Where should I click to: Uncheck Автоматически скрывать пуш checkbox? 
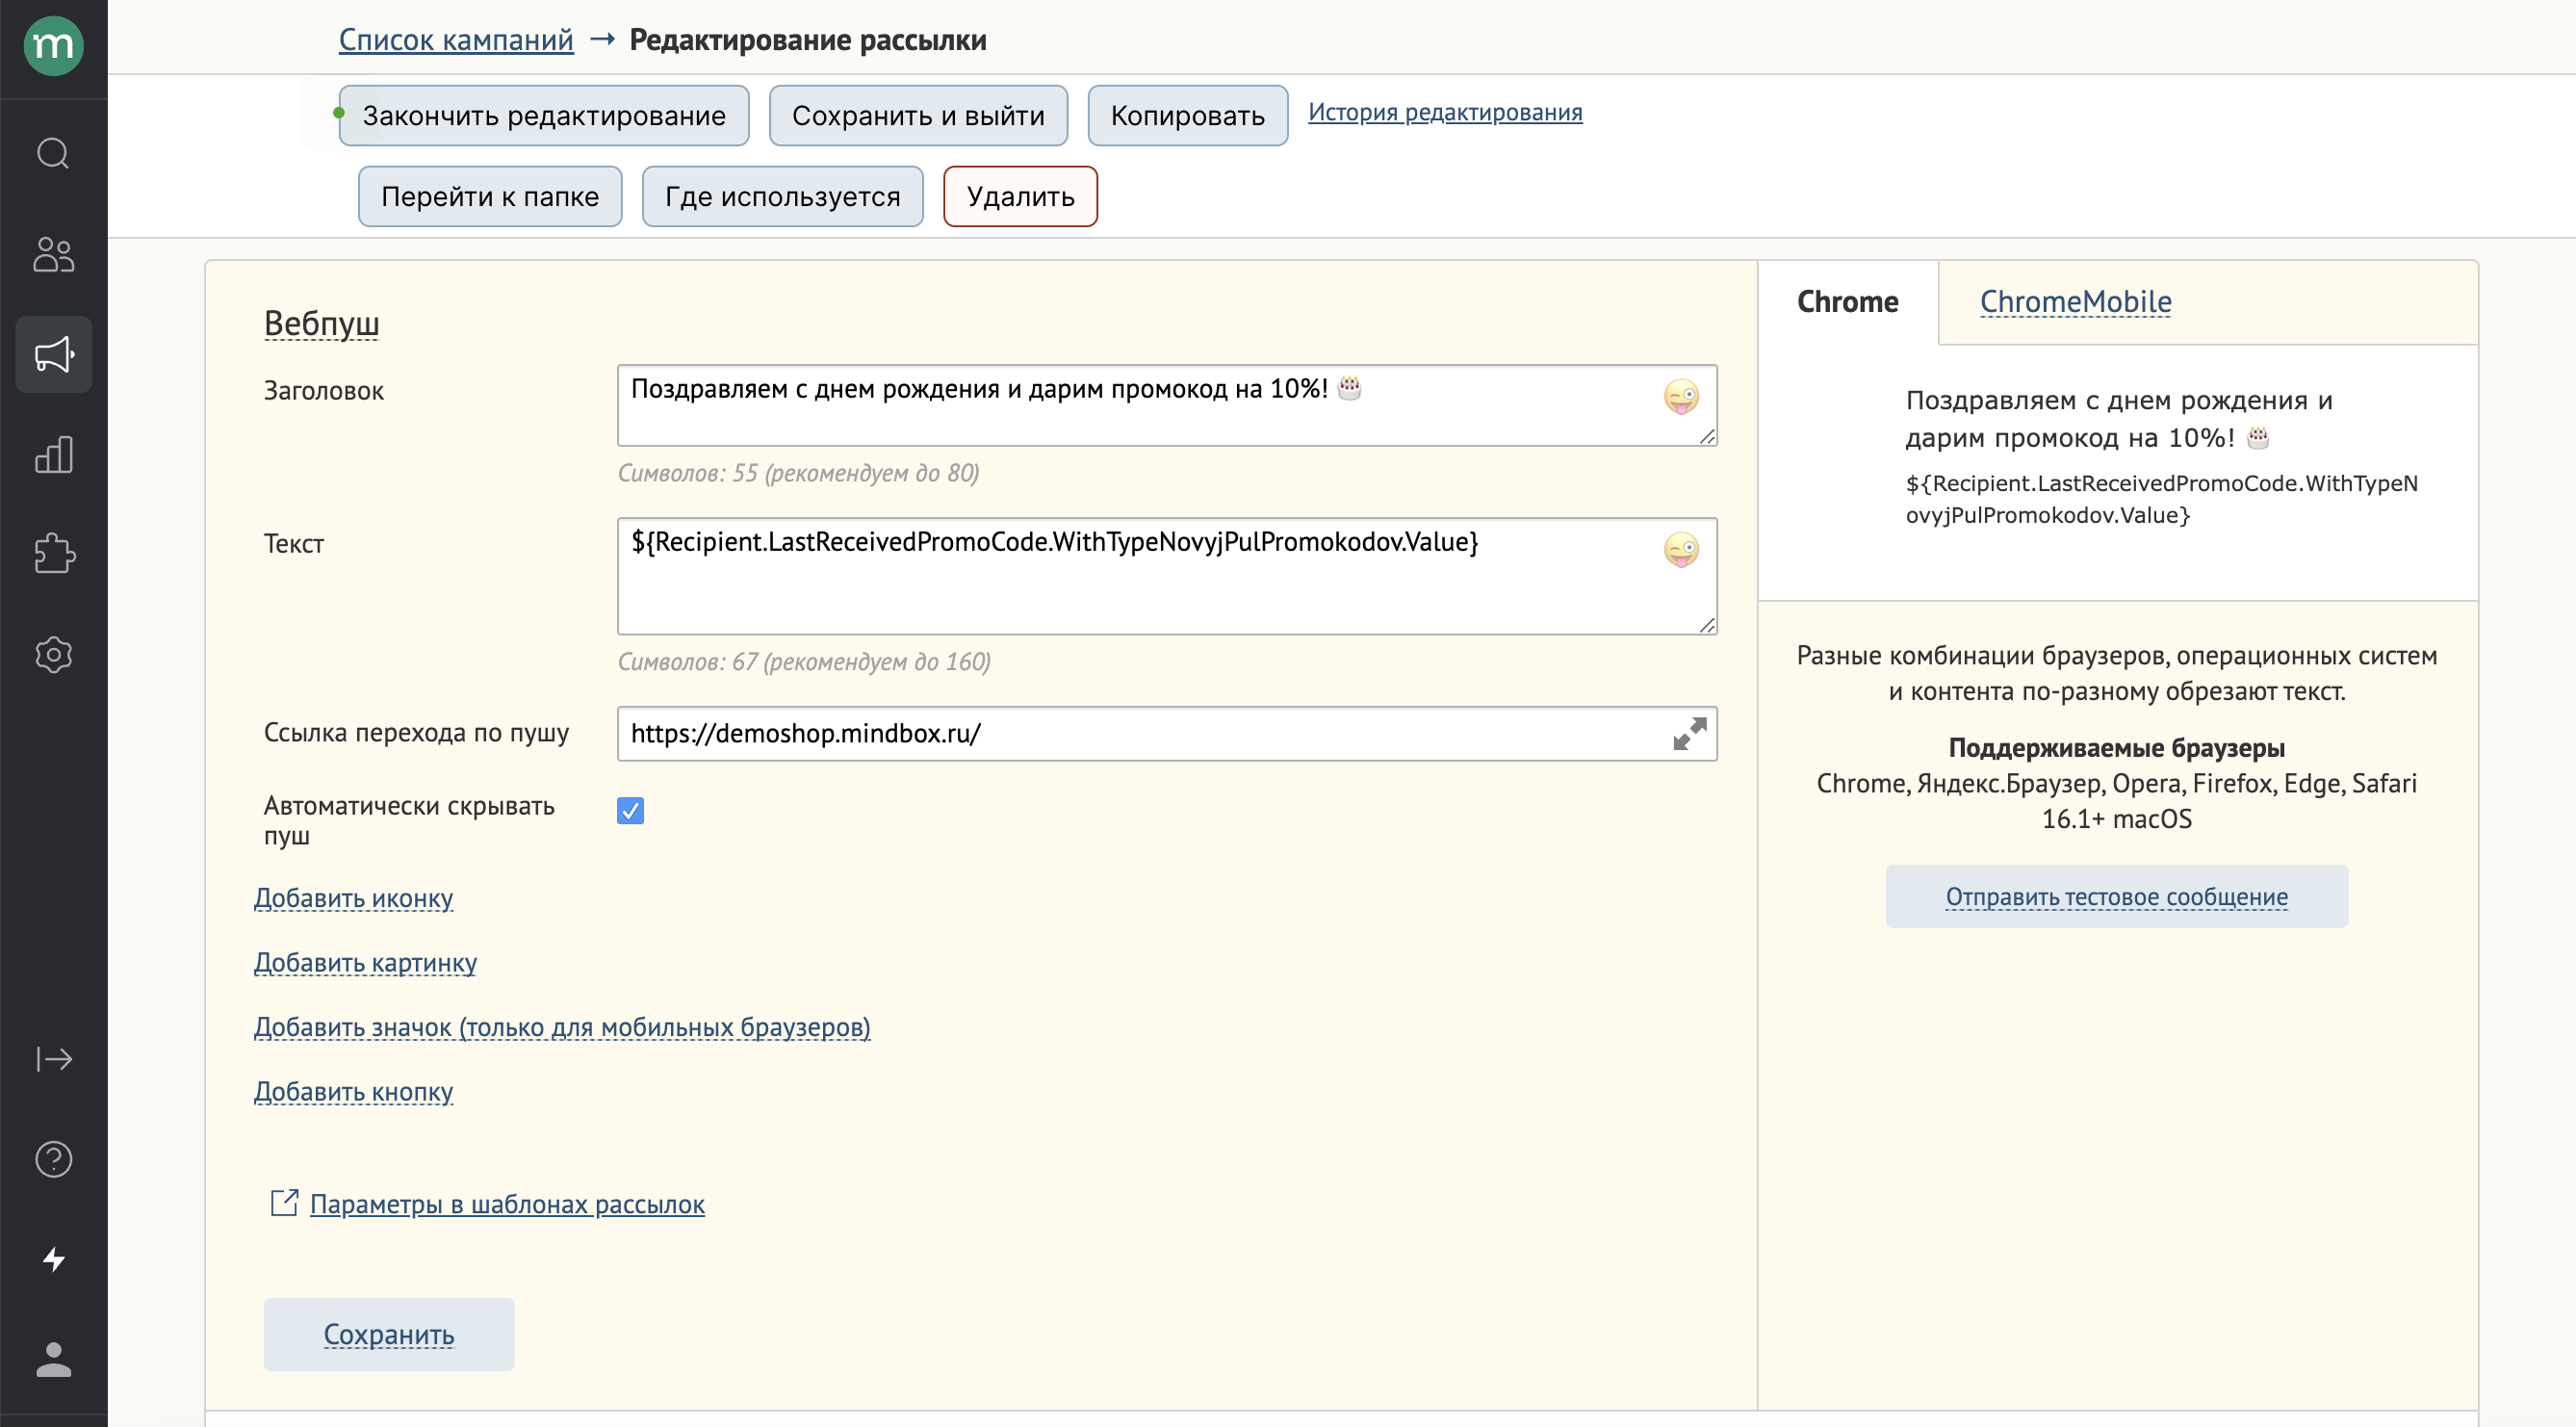[x=630, y=810]
